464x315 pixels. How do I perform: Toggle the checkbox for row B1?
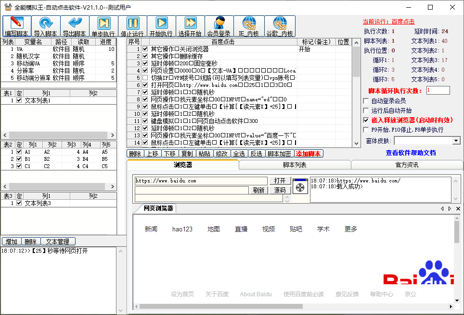pyautogui.click(x=19, y=159)
